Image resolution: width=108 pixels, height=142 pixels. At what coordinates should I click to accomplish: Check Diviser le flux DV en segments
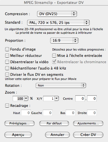(7, 74)
